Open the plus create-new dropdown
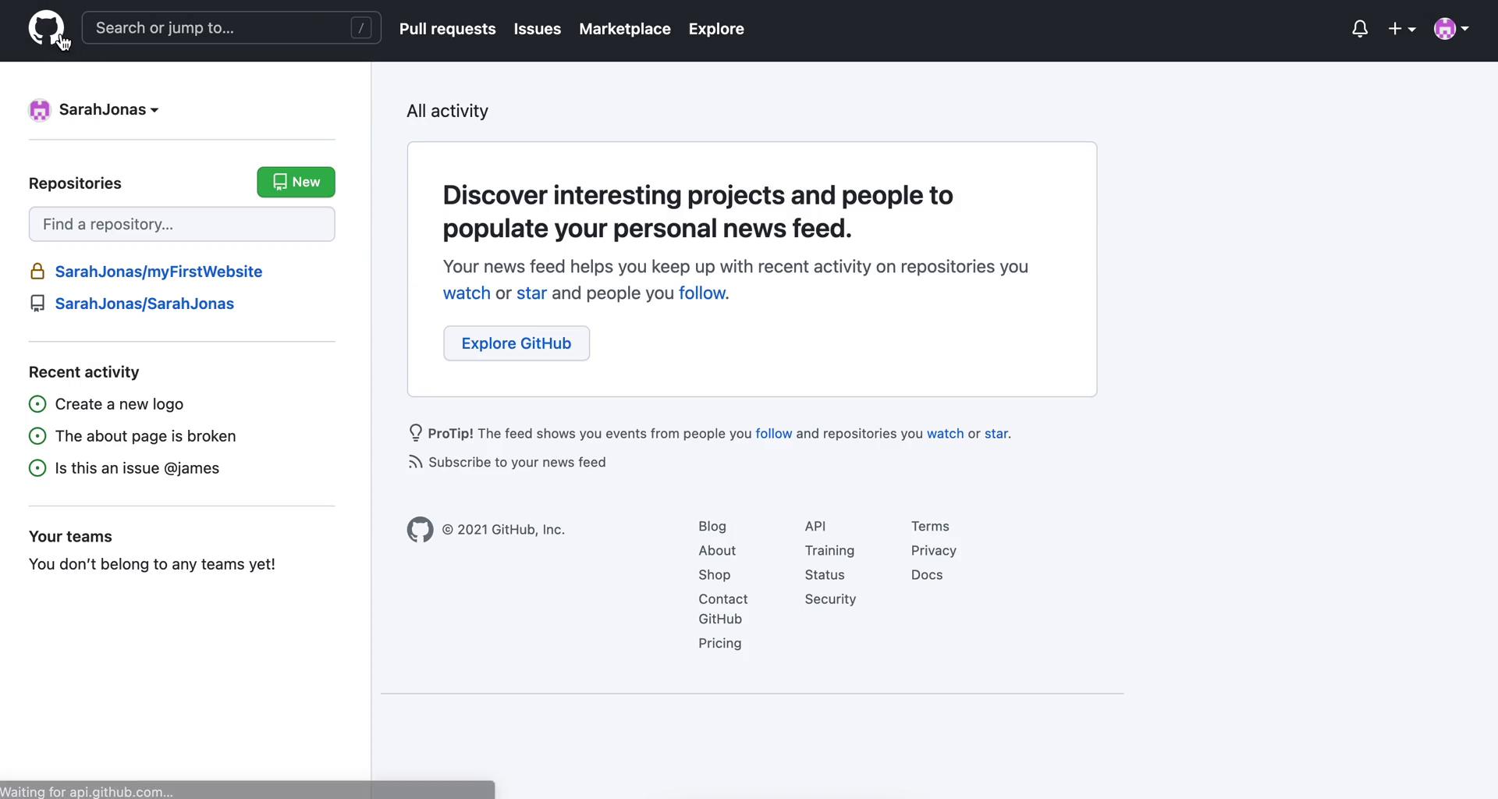The image size is (1498, 799). [x=1402, y=29]
